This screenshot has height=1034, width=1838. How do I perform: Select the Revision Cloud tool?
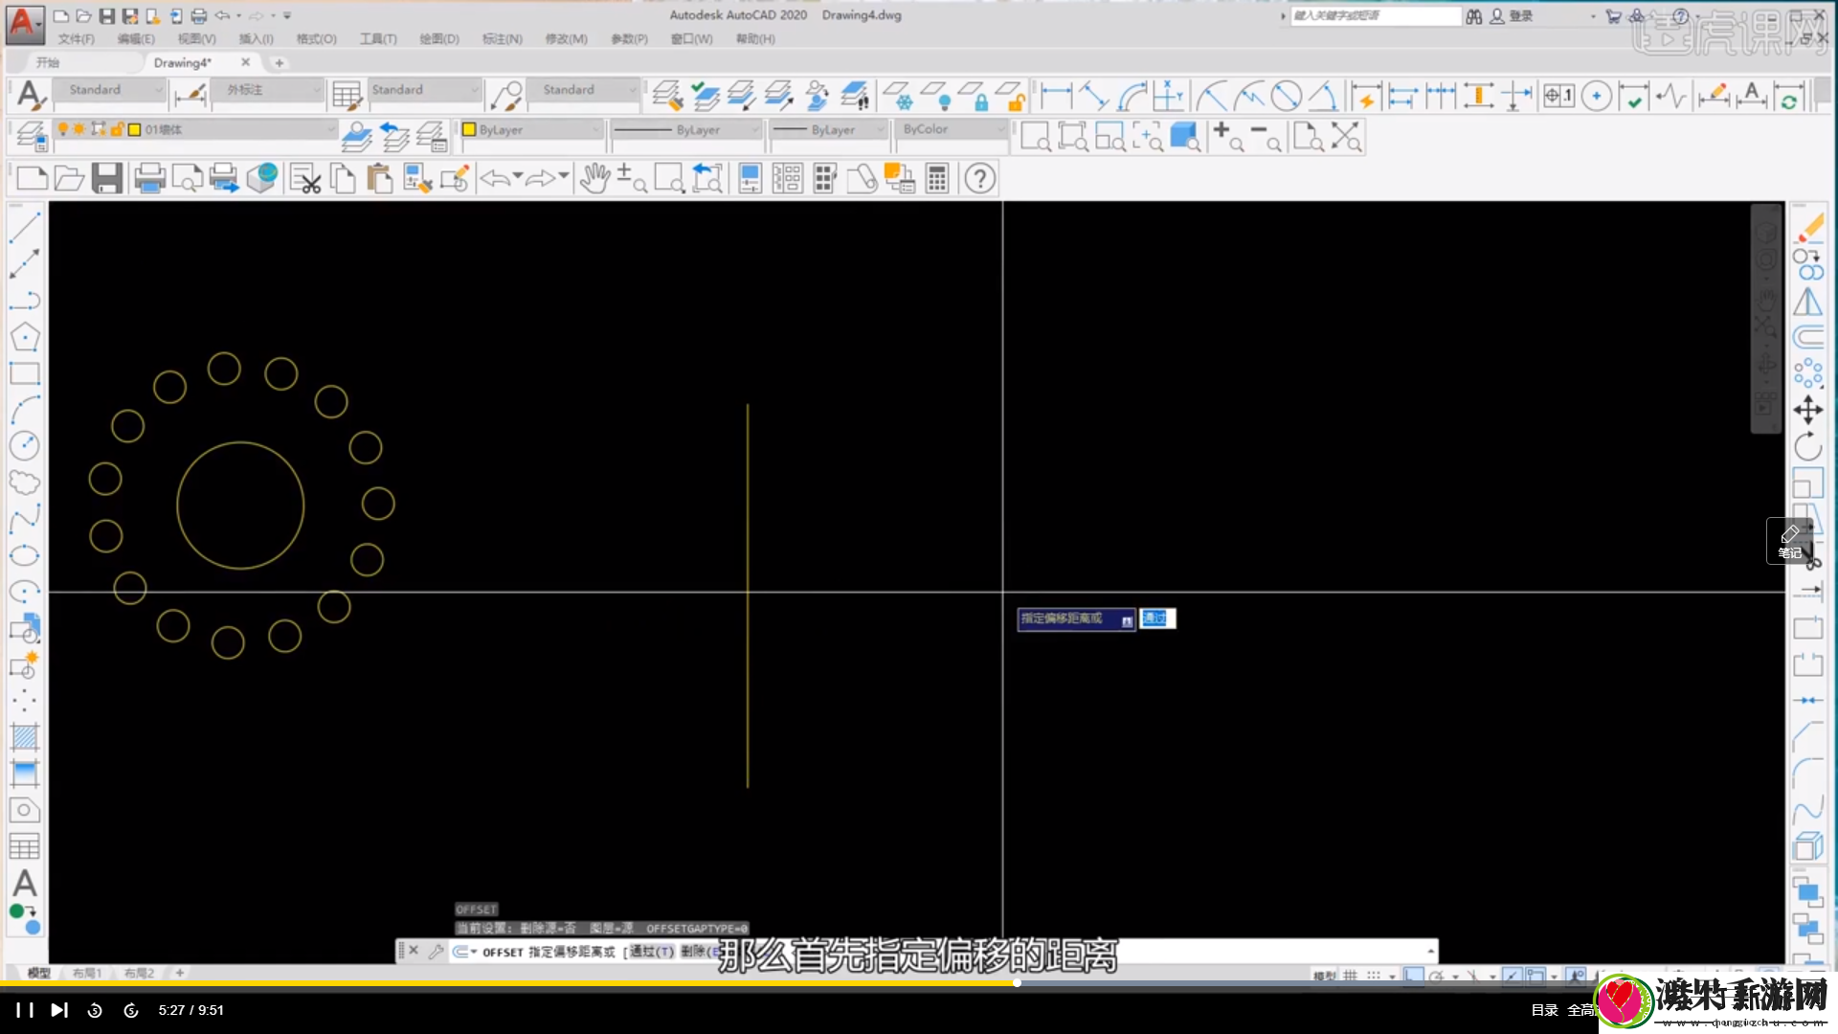(25, 482)
